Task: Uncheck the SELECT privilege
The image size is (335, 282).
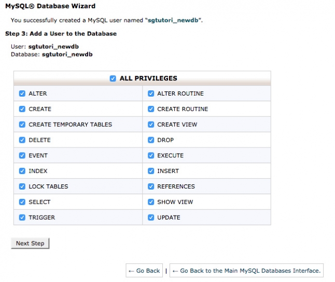Action: (x=22, y=202)
